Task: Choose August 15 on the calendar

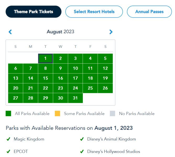Action: 46,78
